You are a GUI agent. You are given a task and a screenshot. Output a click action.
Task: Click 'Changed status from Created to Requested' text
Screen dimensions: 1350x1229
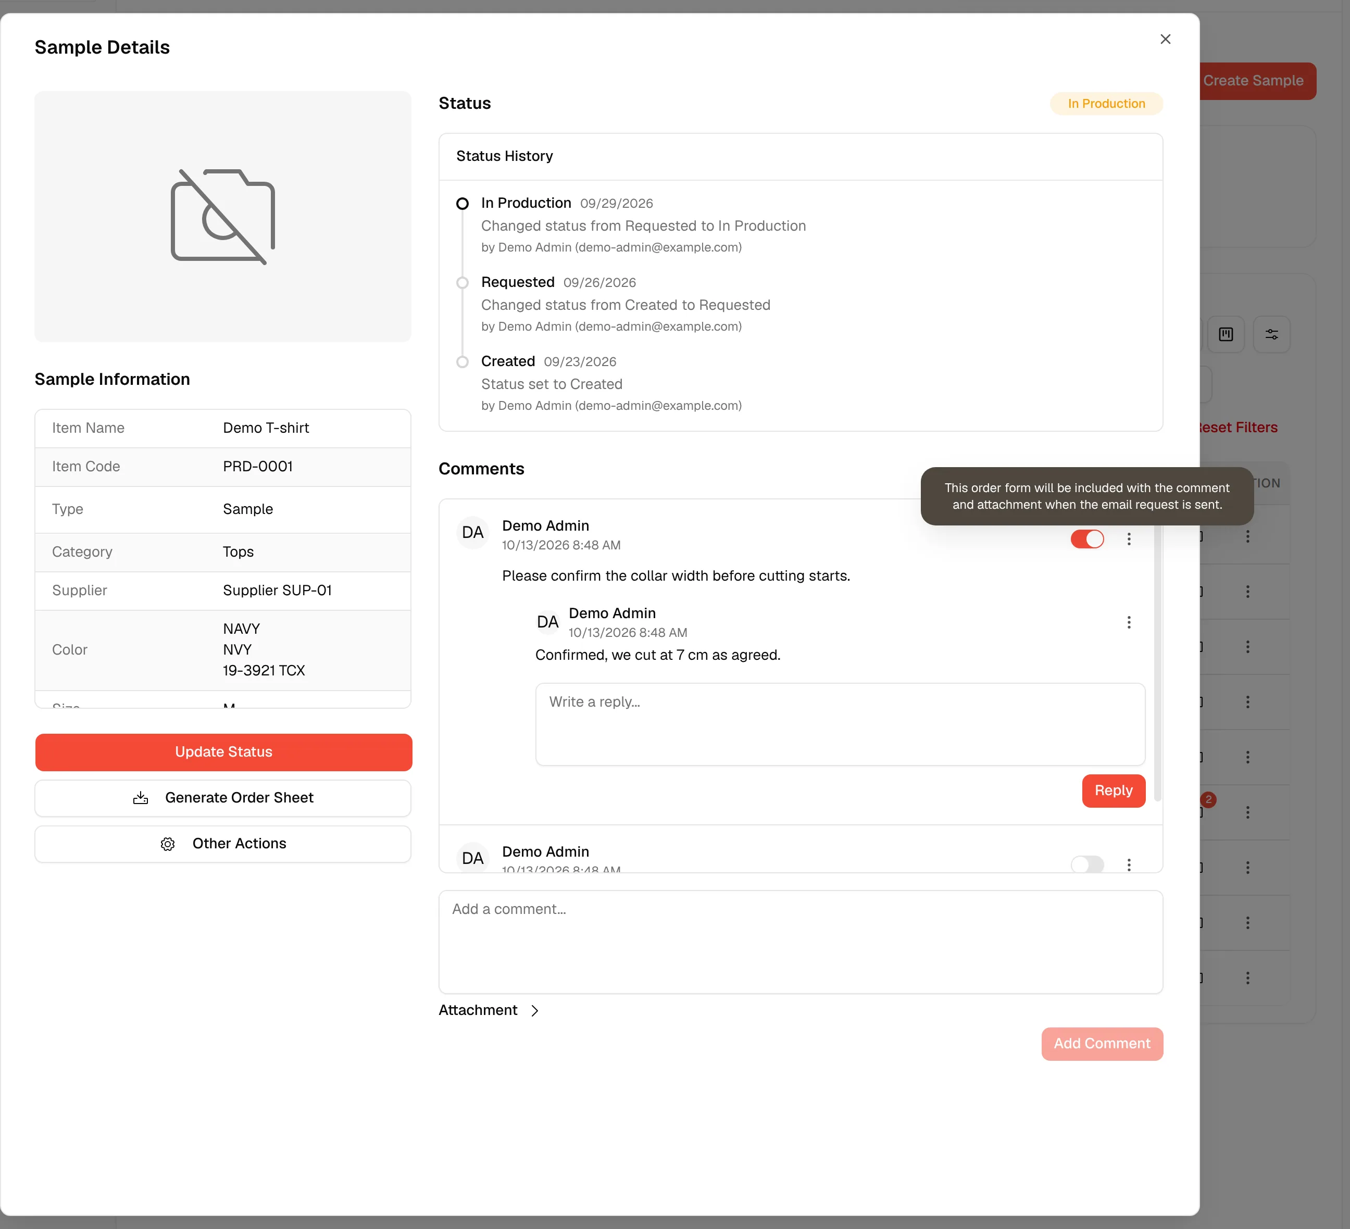pyautogui.click(x=626, y=305)
